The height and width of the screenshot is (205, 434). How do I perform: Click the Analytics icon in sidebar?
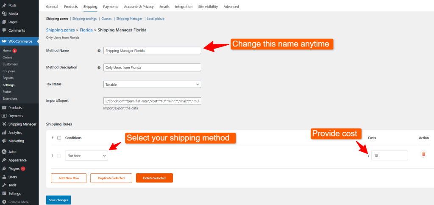tap(4, 133)
